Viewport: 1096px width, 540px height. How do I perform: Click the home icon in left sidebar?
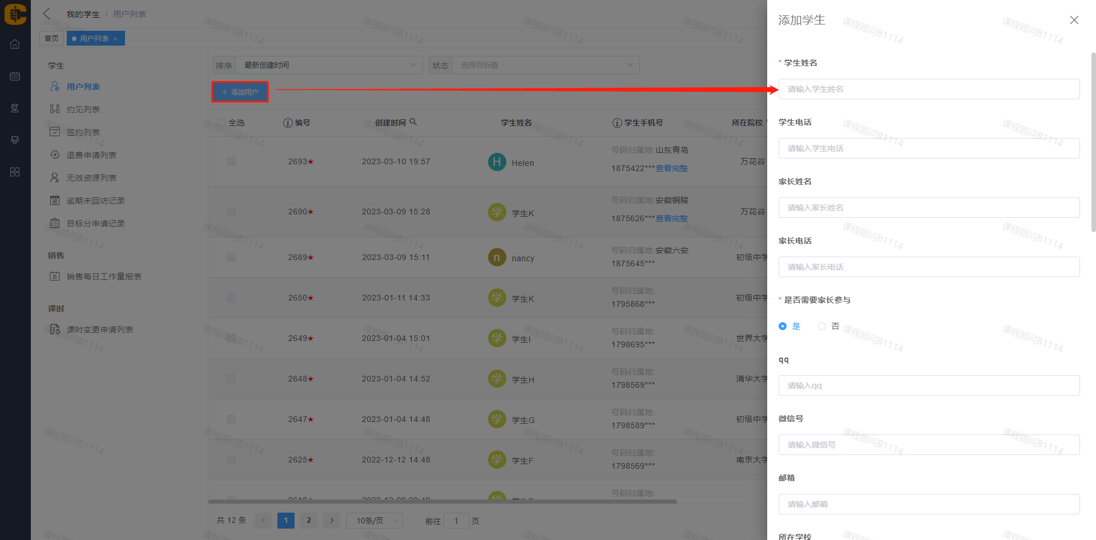(15, 44)
